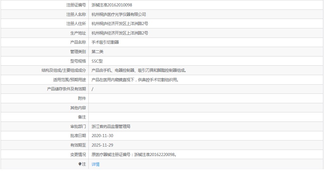Screen dimensions: 325x171
Task: Select the 适用范围/预期用途 label
Action: click(69, 80)
